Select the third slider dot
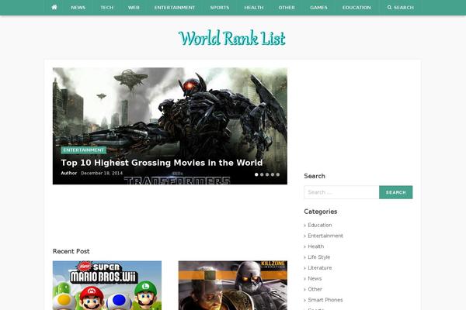 point(267,174)
